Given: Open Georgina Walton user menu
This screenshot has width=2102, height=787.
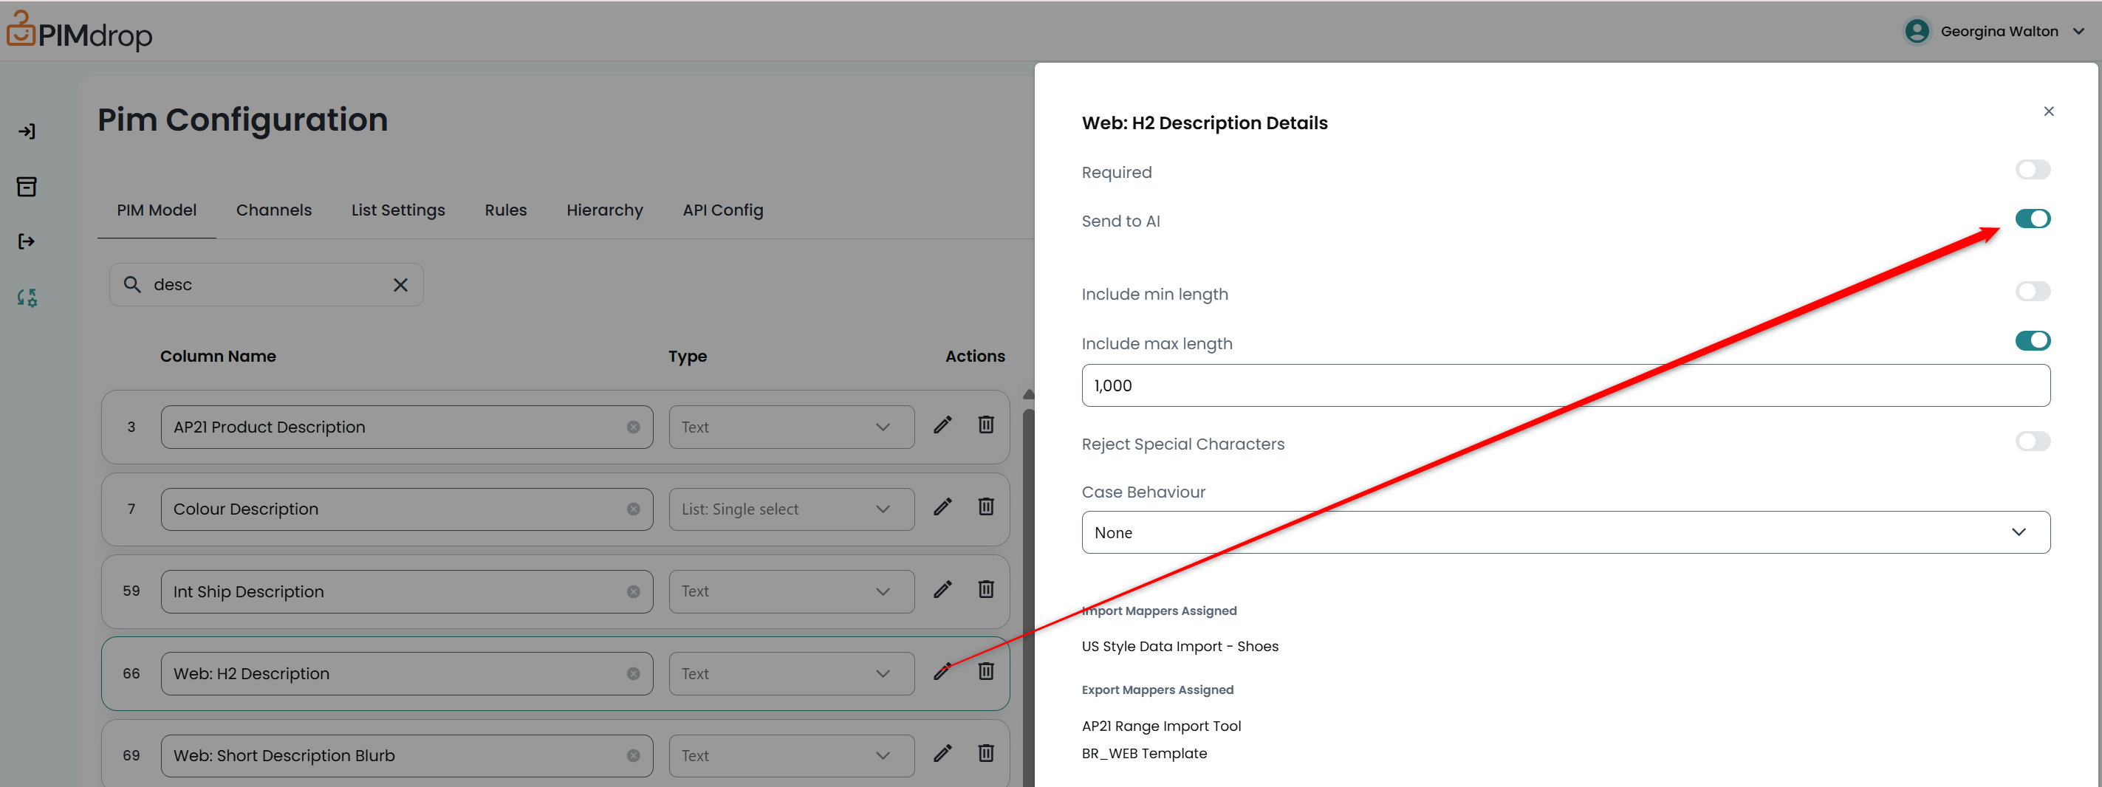Looking at the screenshot, I should pos(1995,31).
